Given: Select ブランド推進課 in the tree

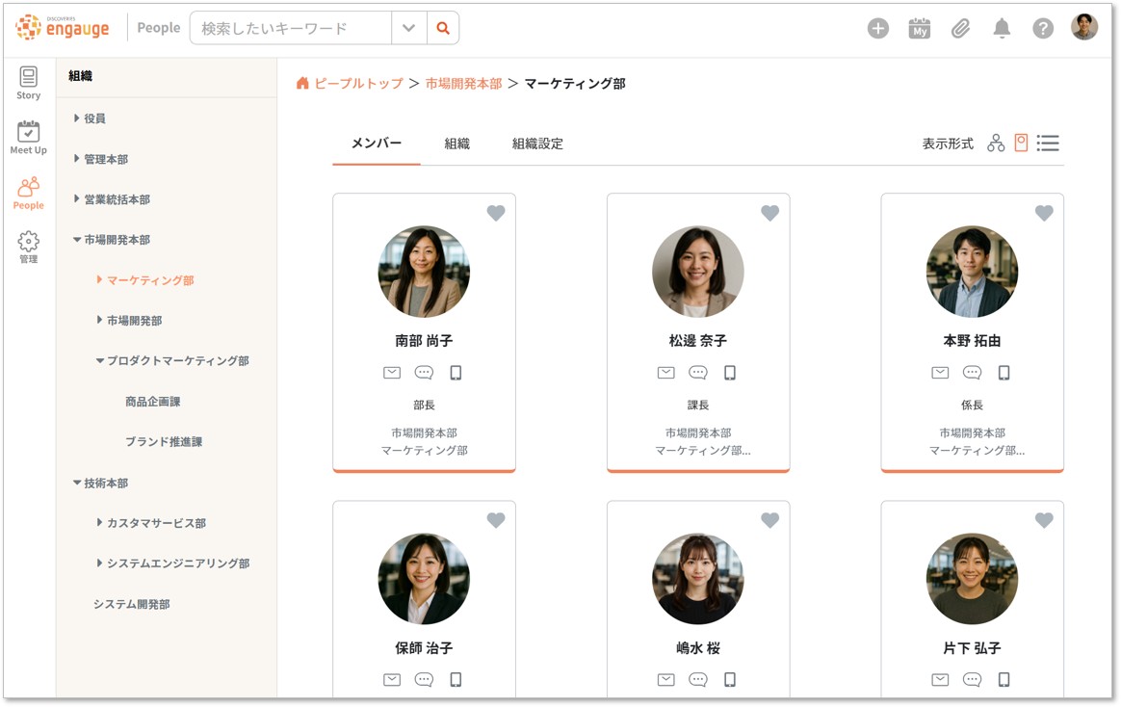Looking at the screenshot, I should point(164,442).
